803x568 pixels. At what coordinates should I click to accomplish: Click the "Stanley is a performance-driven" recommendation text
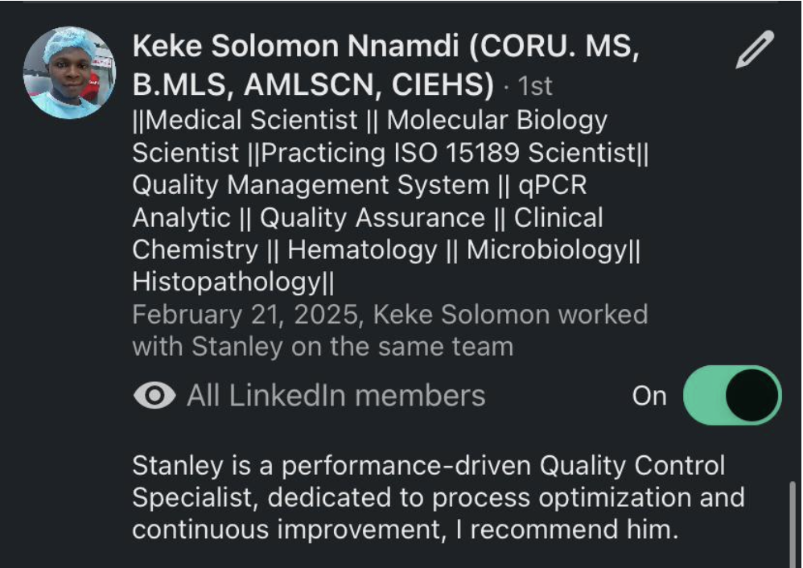click(331, 466)
